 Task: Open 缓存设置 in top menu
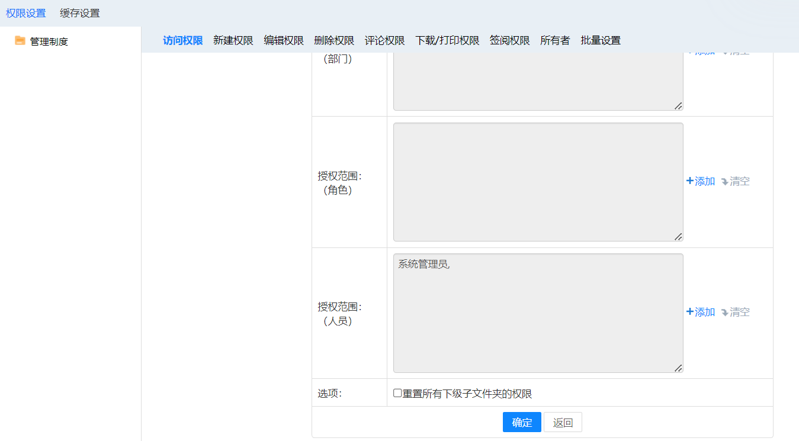(80, 13)
